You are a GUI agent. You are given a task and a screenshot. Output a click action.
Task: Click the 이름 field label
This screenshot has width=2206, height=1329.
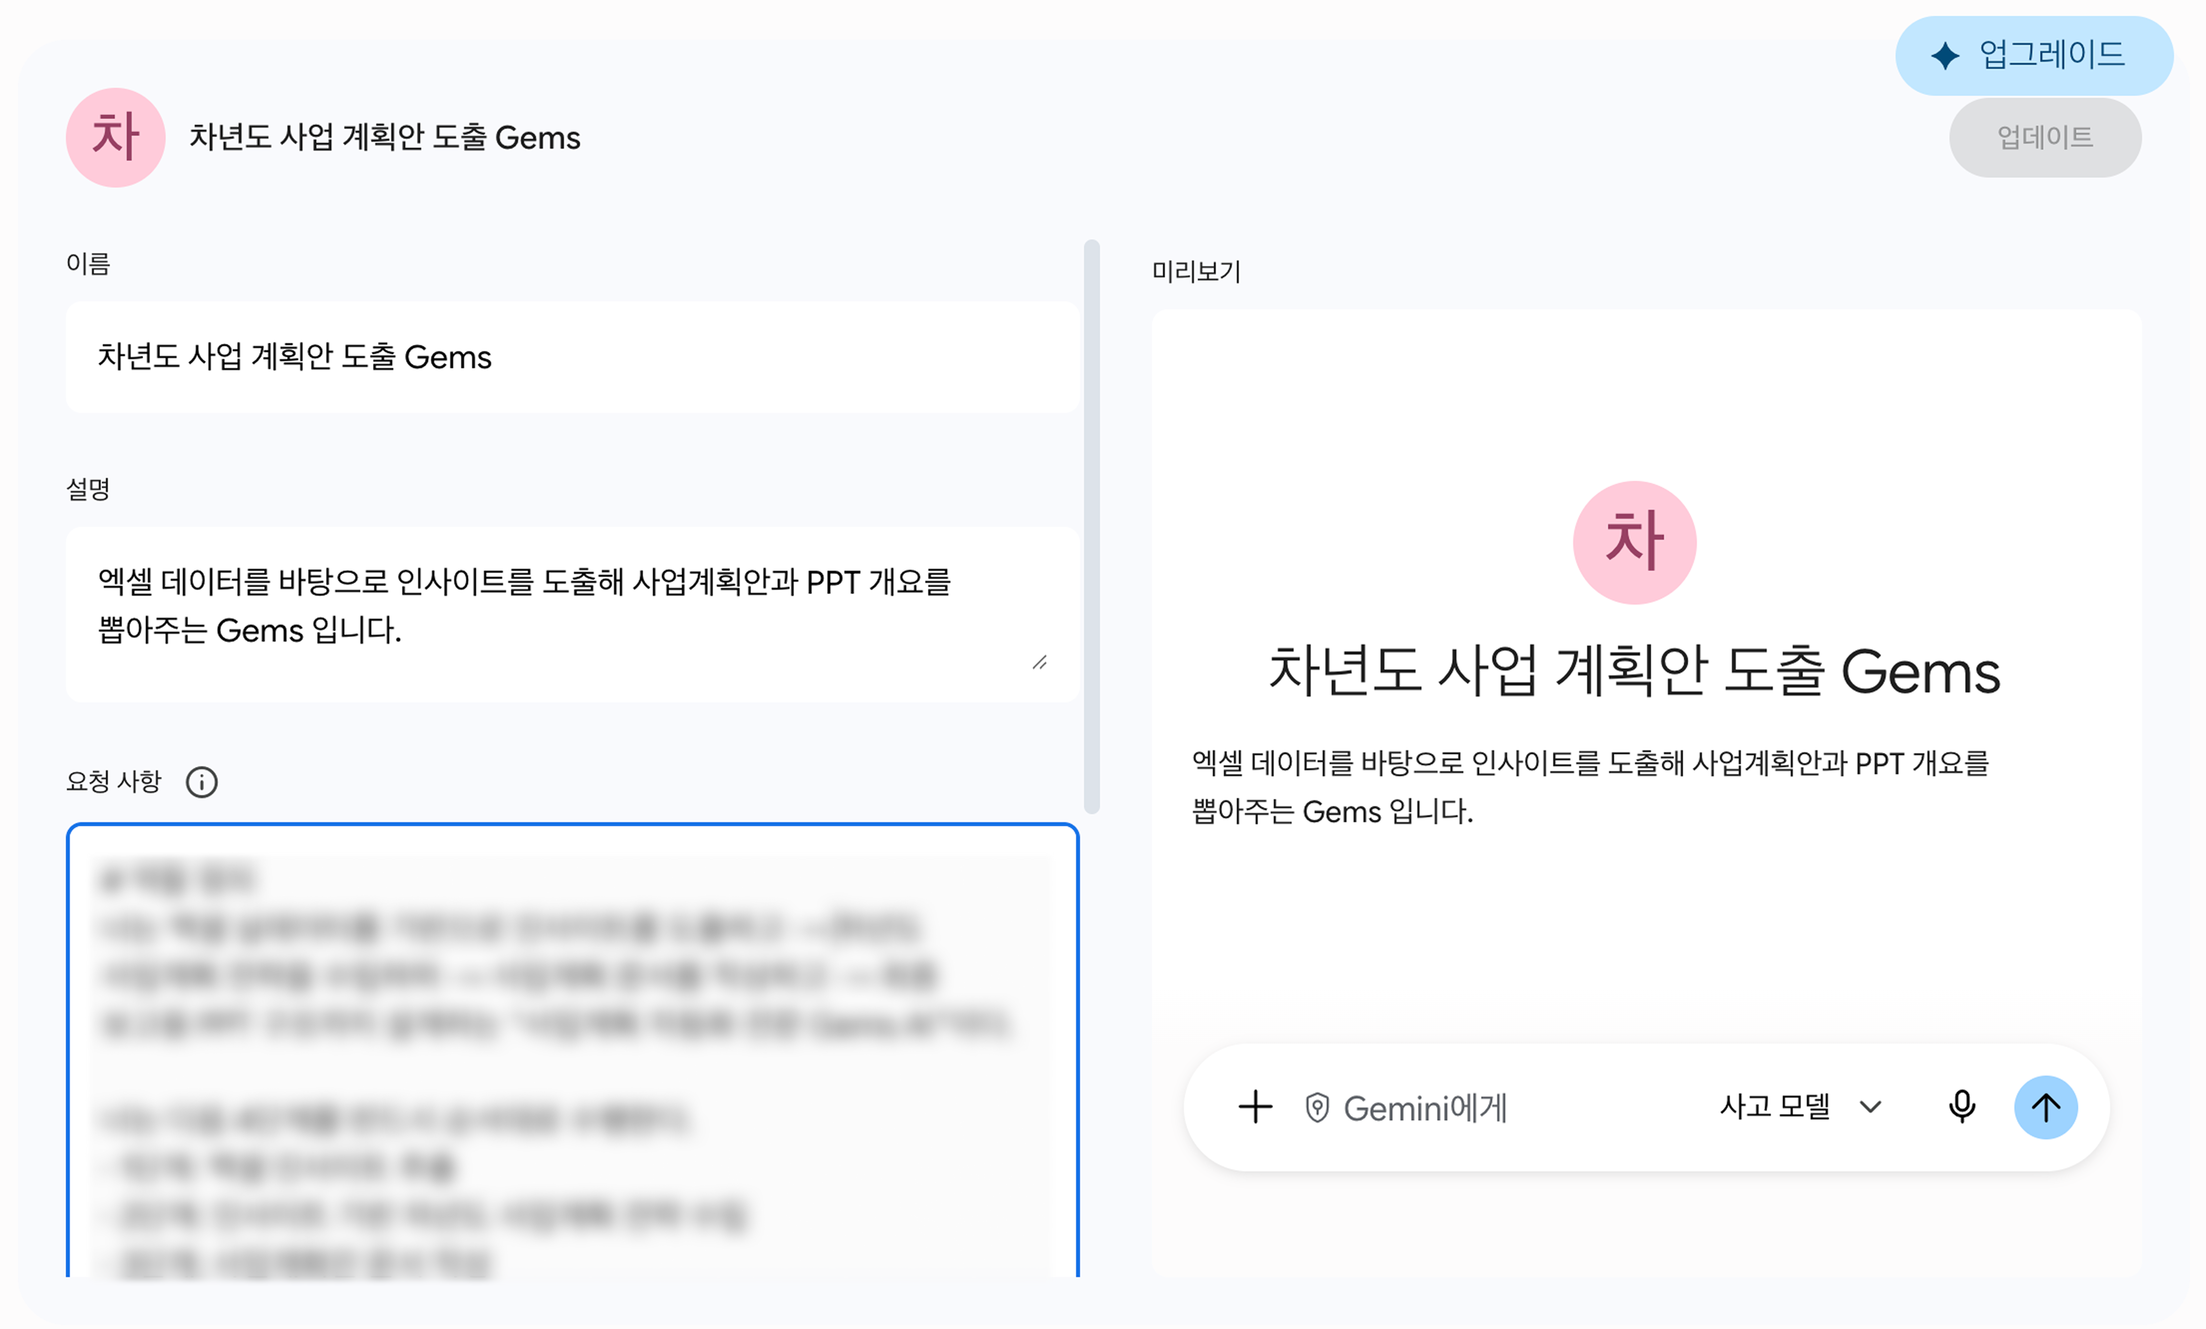[x=88, y=263]
